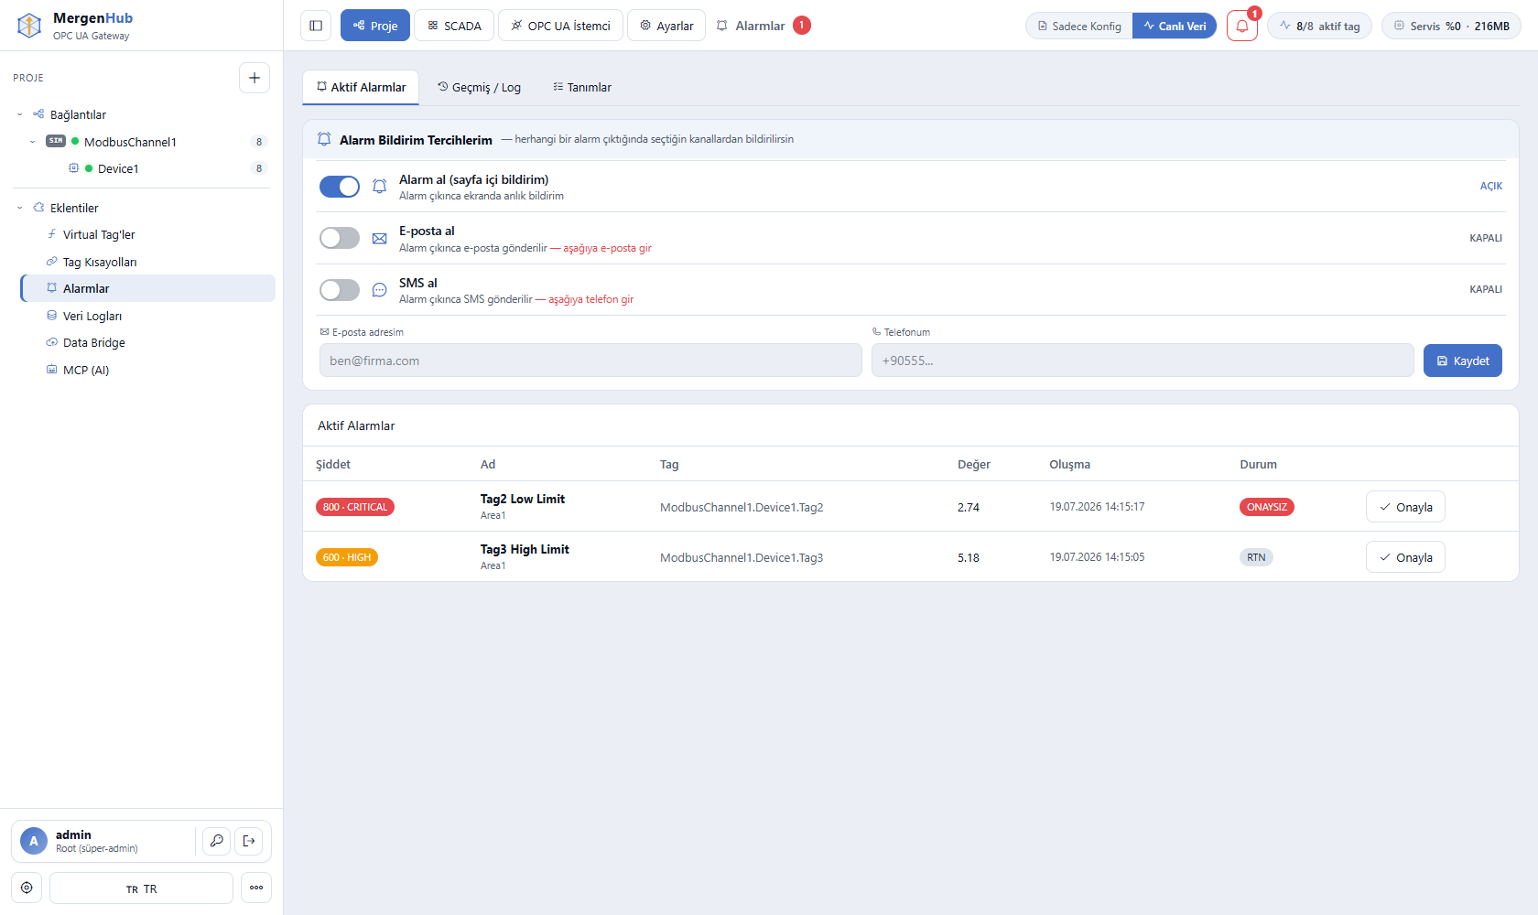Open the Geçmiş / Log tab

[x=479, y=87]
